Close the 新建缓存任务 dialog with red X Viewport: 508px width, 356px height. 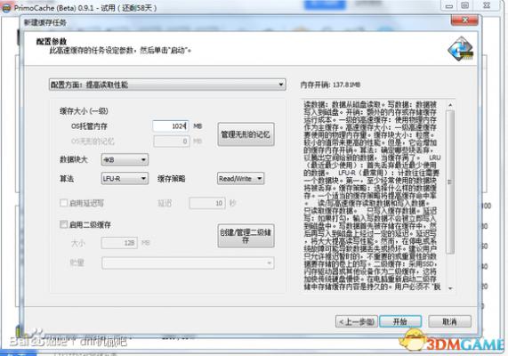464,20
